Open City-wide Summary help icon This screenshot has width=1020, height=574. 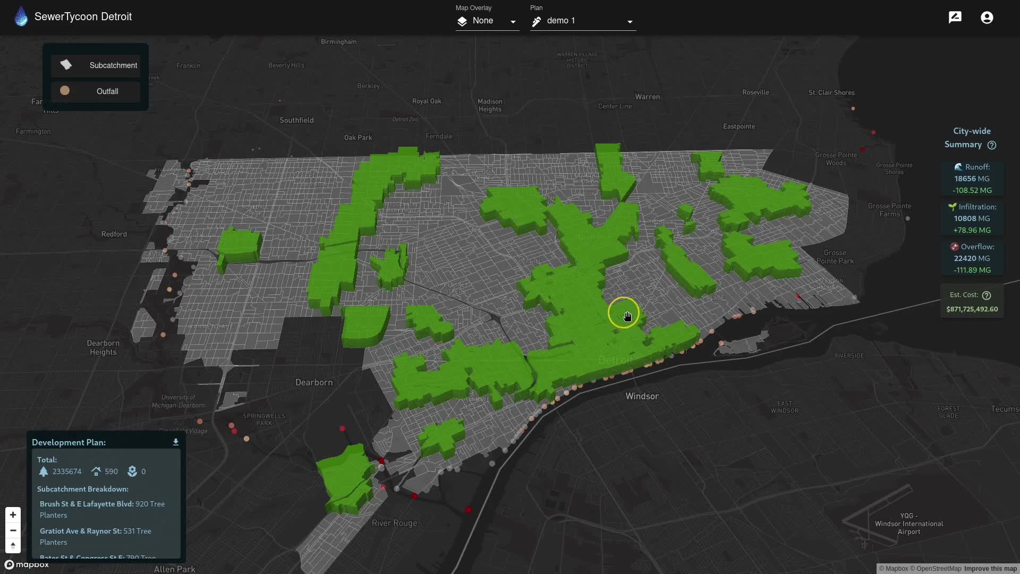click(991, 145)
